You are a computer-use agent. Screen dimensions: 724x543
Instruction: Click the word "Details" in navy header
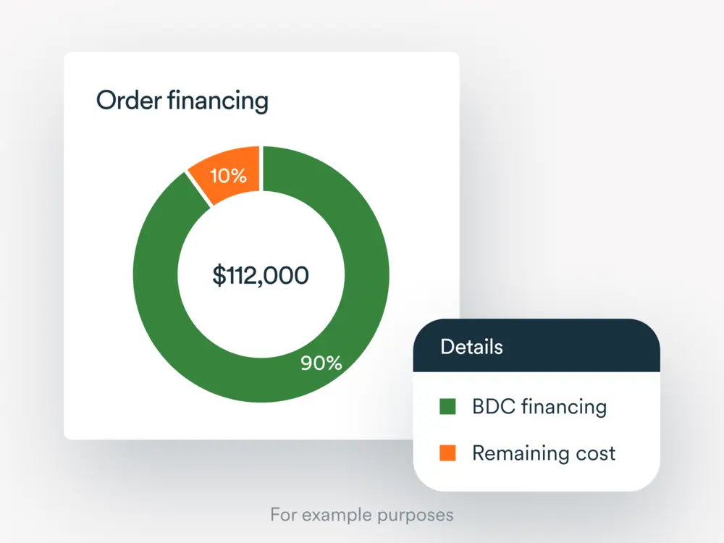tap(471, 346)
